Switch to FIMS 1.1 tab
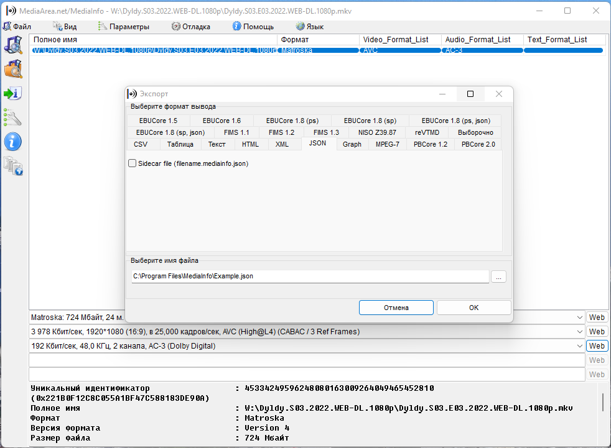Image resolution: width=611 pixels, height=448 pixels. point(236,132)
